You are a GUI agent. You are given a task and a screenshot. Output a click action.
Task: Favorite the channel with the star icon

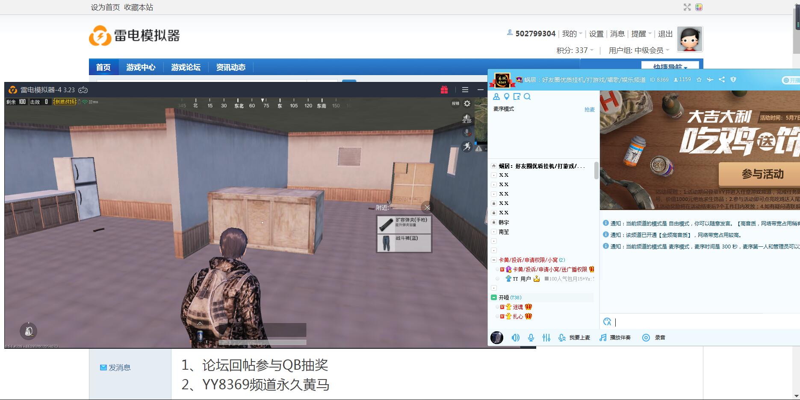click(x=699, y=79)
